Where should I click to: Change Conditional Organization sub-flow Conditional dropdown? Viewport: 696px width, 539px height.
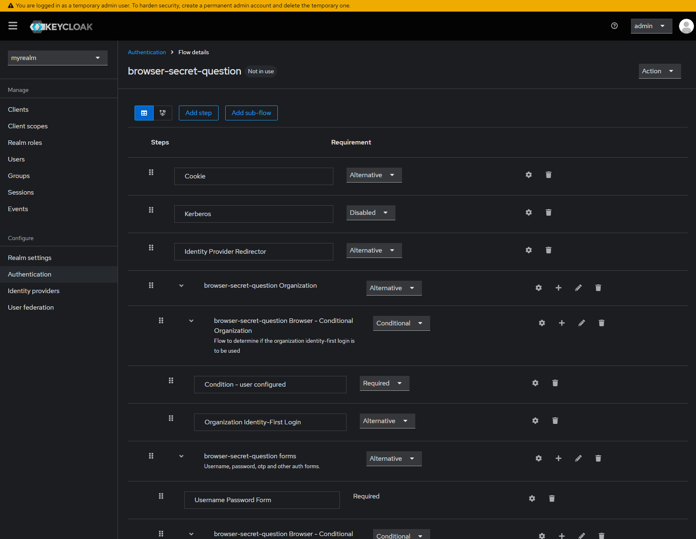pyautogui.click(x=401, y=323)
